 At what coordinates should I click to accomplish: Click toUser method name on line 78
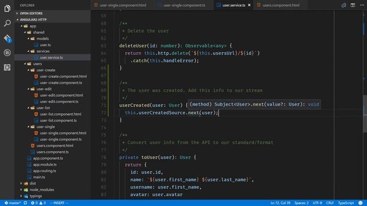pos(149,157)
